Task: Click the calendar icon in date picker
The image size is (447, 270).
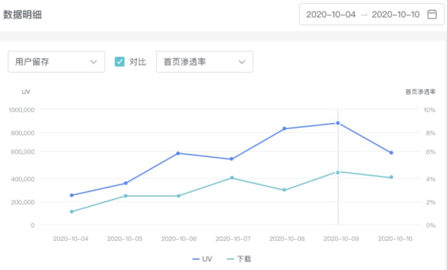Action: (x=432, y=14)
